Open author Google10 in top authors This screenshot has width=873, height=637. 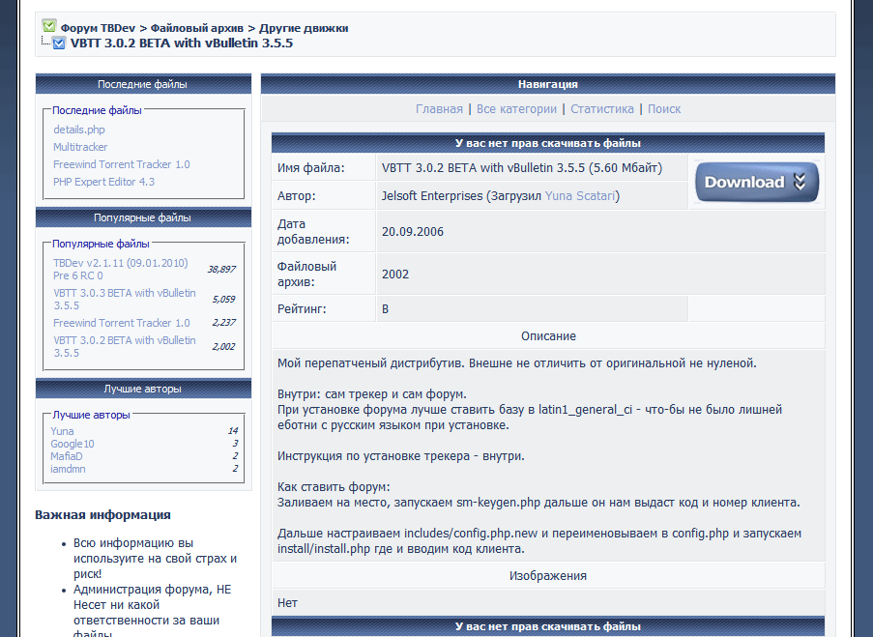73,444
